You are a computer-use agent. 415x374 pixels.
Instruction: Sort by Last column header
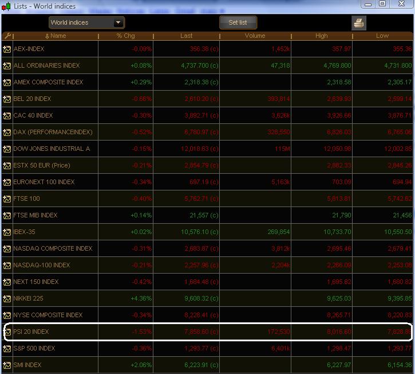(187, 36)
